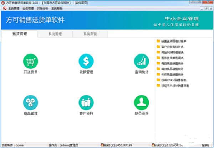Click the 收款管理 dollar sign icon

tap(86, 62)
